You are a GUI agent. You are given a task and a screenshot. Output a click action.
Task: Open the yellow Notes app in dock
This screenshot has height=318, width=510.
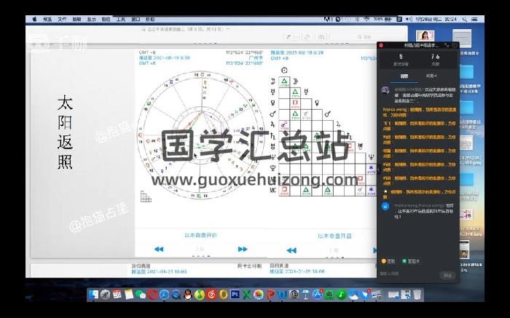tap(129, 295)
